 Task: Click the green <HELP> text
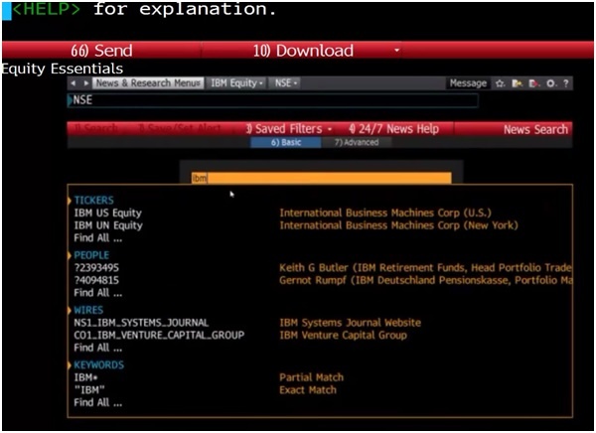[x=46, y=10]
